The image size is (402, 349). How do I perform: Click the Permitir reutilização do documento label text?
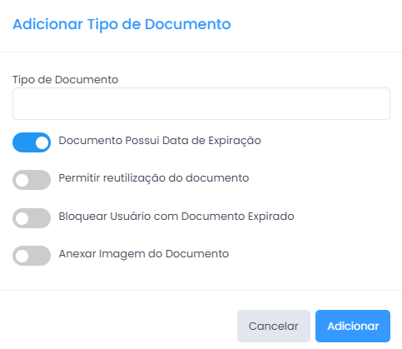click(154, 178)
